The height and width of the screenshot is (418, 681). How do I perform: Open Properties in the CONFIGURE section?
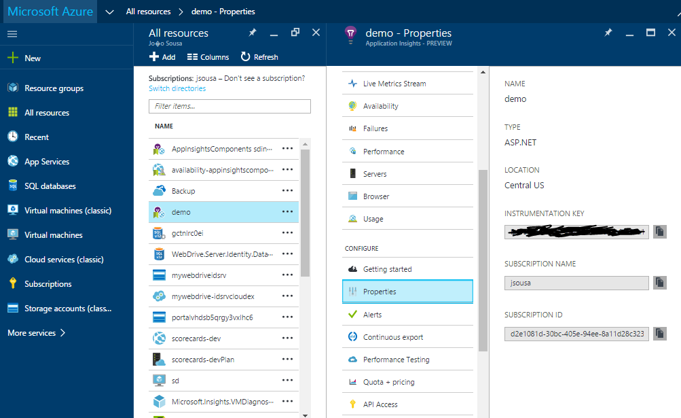407,292
